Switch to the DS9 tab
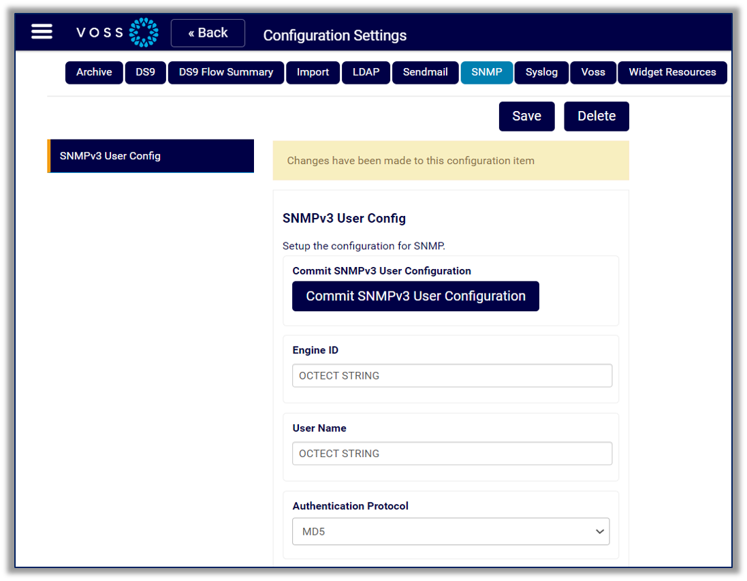Viewport: 747px width, 581px height. (145, 72)
